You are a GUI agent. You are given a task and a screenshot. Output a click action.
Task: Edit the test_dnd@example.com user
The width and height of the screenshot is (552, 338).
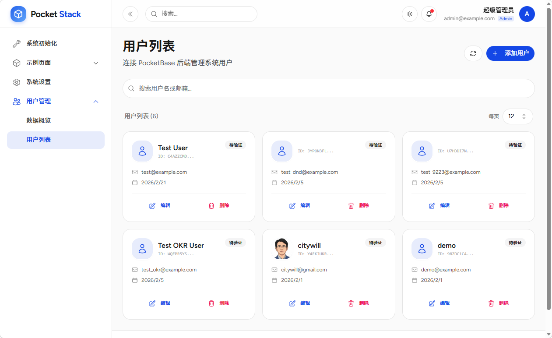point(299,205)
